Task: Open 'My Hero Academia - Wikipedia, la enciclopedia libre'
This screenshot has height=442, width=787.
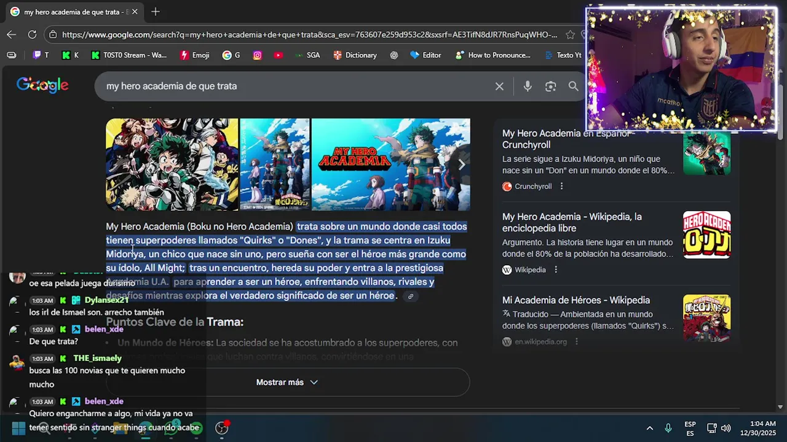Action: [572, 222]
